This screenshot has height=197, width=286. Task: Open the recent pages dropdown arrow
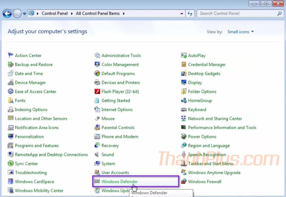(x=25, y=14)
